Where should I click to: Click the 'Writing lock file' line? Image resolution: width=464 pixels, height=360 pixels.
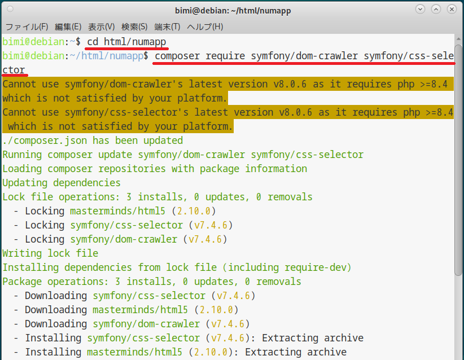point(50,253)
